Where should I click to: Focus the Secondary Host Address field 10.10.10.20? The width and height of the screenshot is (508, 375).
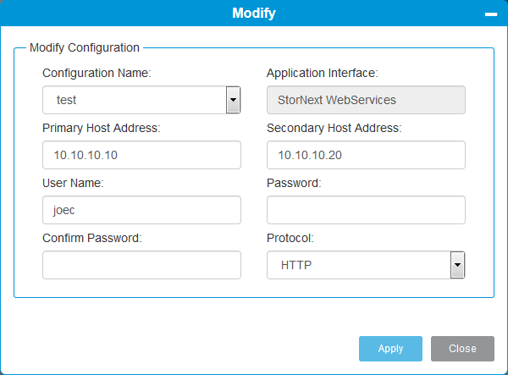(366, 155)
